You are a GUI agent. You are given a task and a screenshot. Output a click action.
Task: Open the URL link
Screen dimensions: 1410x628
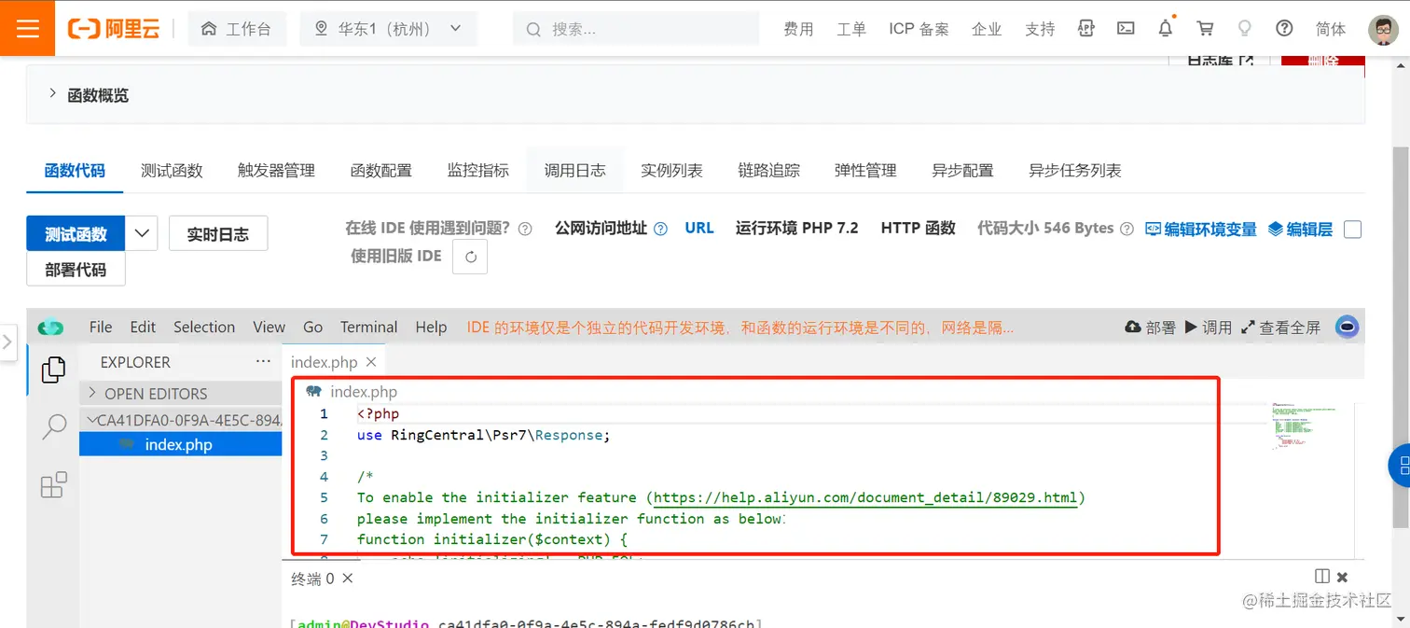pos(699,228)
